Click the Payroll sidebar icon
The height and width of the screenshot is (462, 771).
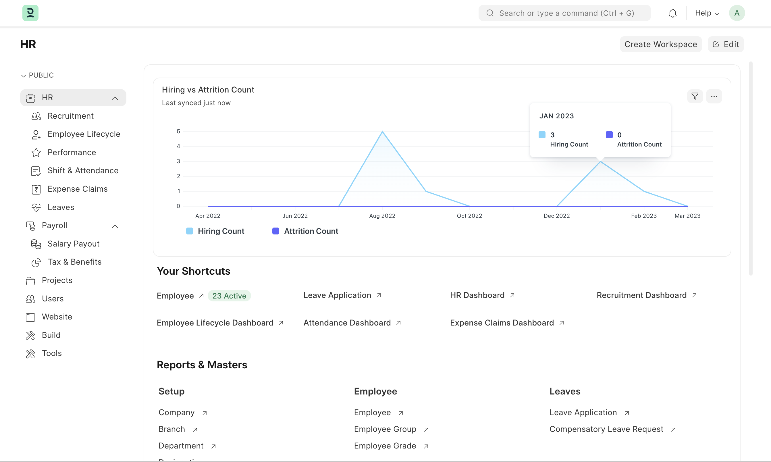30,226
